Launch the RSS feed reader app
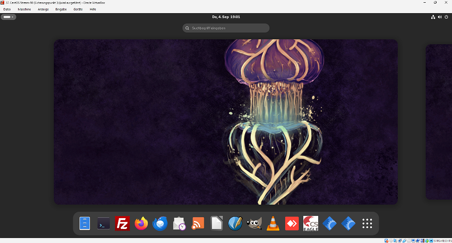This screenshot has height=243, width=452. click(x=198, y=224)
